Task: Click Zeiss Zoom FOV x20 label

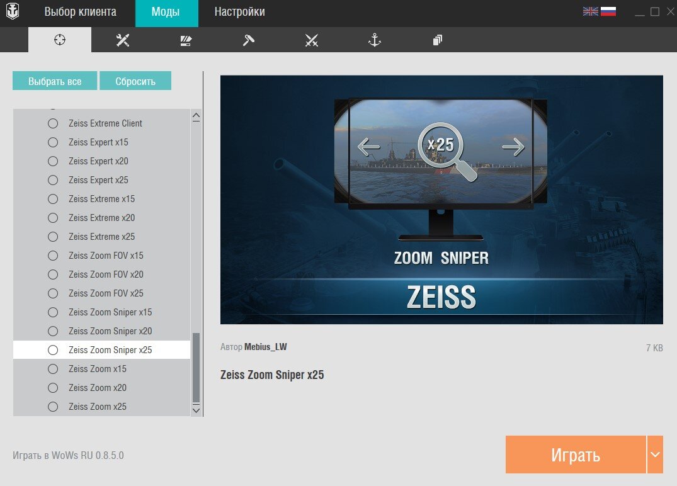Action: (106, 274)
